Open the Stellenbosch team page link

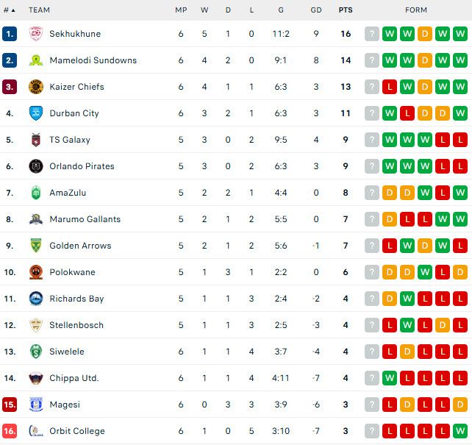[76, 325]
